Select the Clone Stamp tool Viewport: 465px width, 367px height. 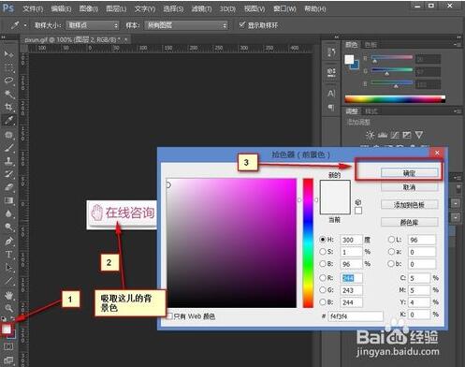tap(8, 161)
